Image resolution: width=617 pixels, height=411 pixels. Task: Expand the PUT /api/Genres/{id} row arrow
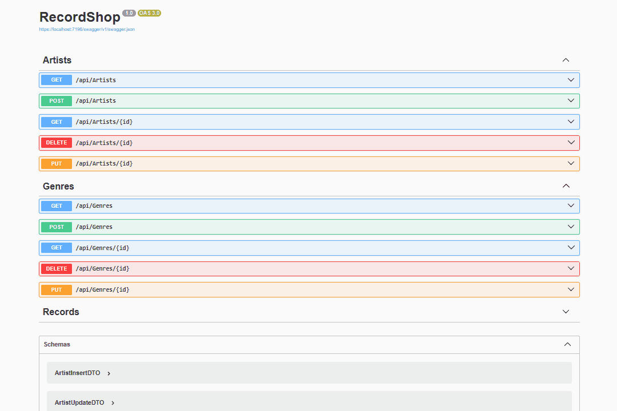(571, 289)
